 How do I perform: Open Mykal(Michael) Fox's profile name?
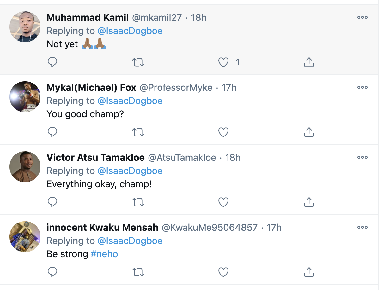(91, 88)
